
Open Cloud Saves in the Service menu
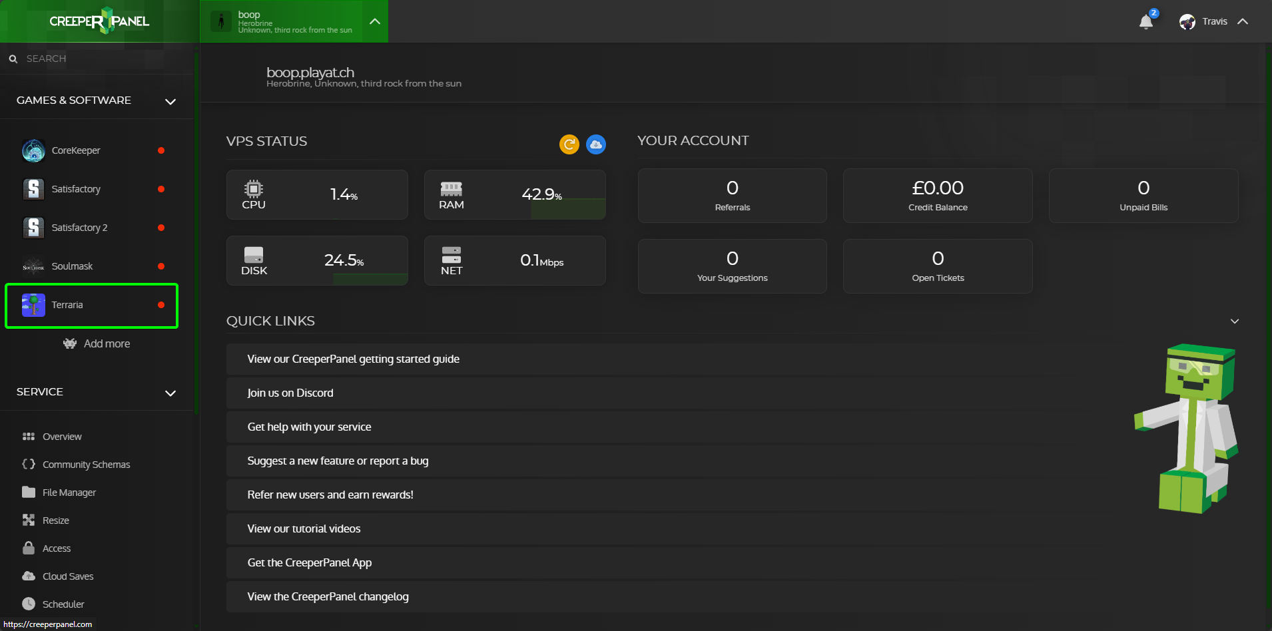(68, 576)
